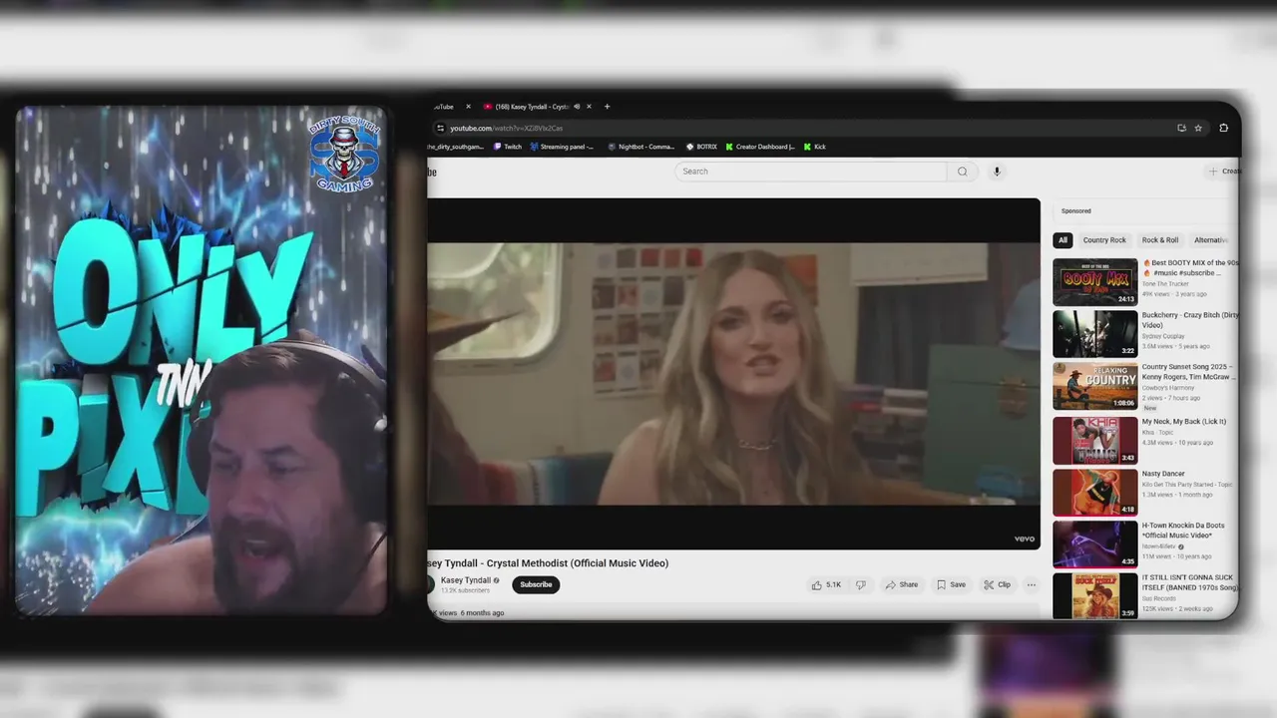View site information icon in address bar
This screenshot has width=1277, height=718.
click(x=440, y=128)
